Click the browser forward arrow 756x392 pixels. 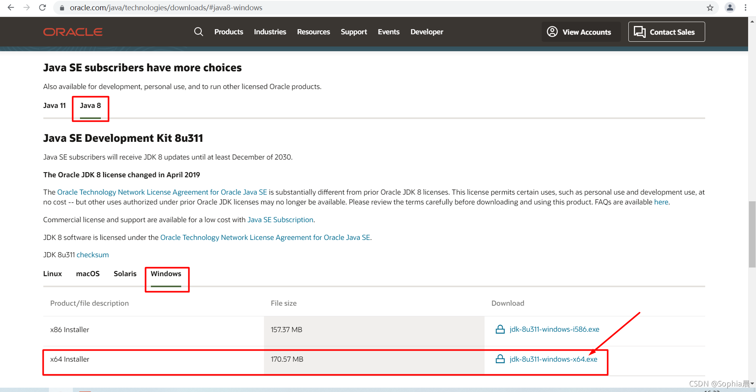[26, 7]
